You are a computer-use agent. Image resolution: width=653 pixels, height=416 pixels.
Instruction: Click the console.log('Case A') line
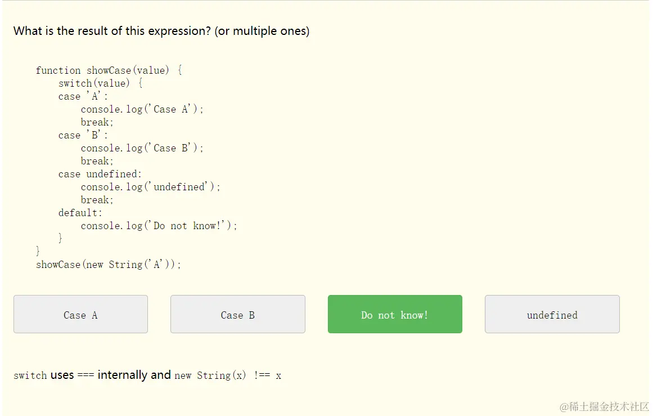tap(142, 109)
